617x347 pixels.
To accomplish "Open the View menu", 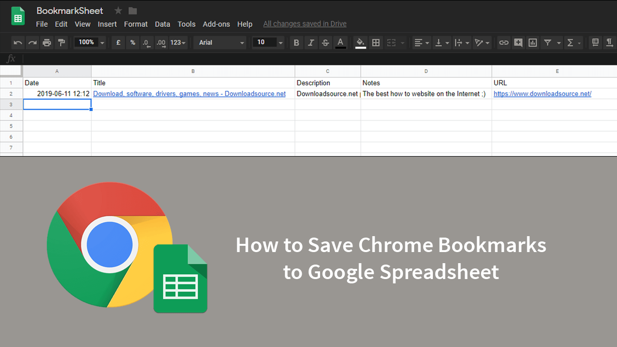I will point(82,24).
